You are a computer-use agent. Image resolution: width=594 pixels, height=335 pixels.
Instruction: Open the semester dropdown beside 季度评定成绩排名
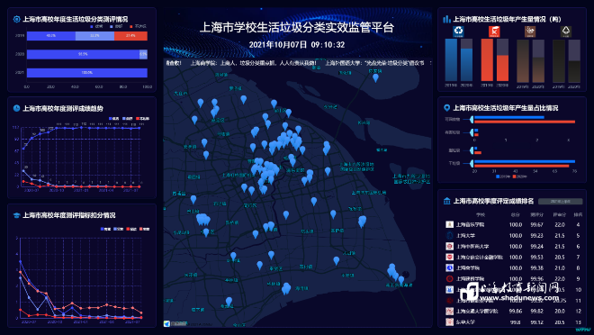[x=561, y=201]
